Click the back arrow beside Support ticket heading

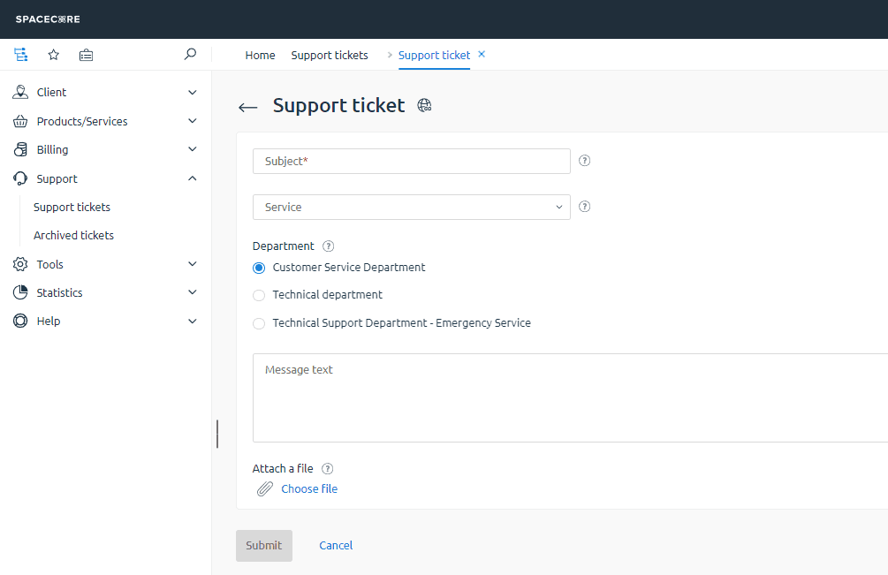[248, 107]
